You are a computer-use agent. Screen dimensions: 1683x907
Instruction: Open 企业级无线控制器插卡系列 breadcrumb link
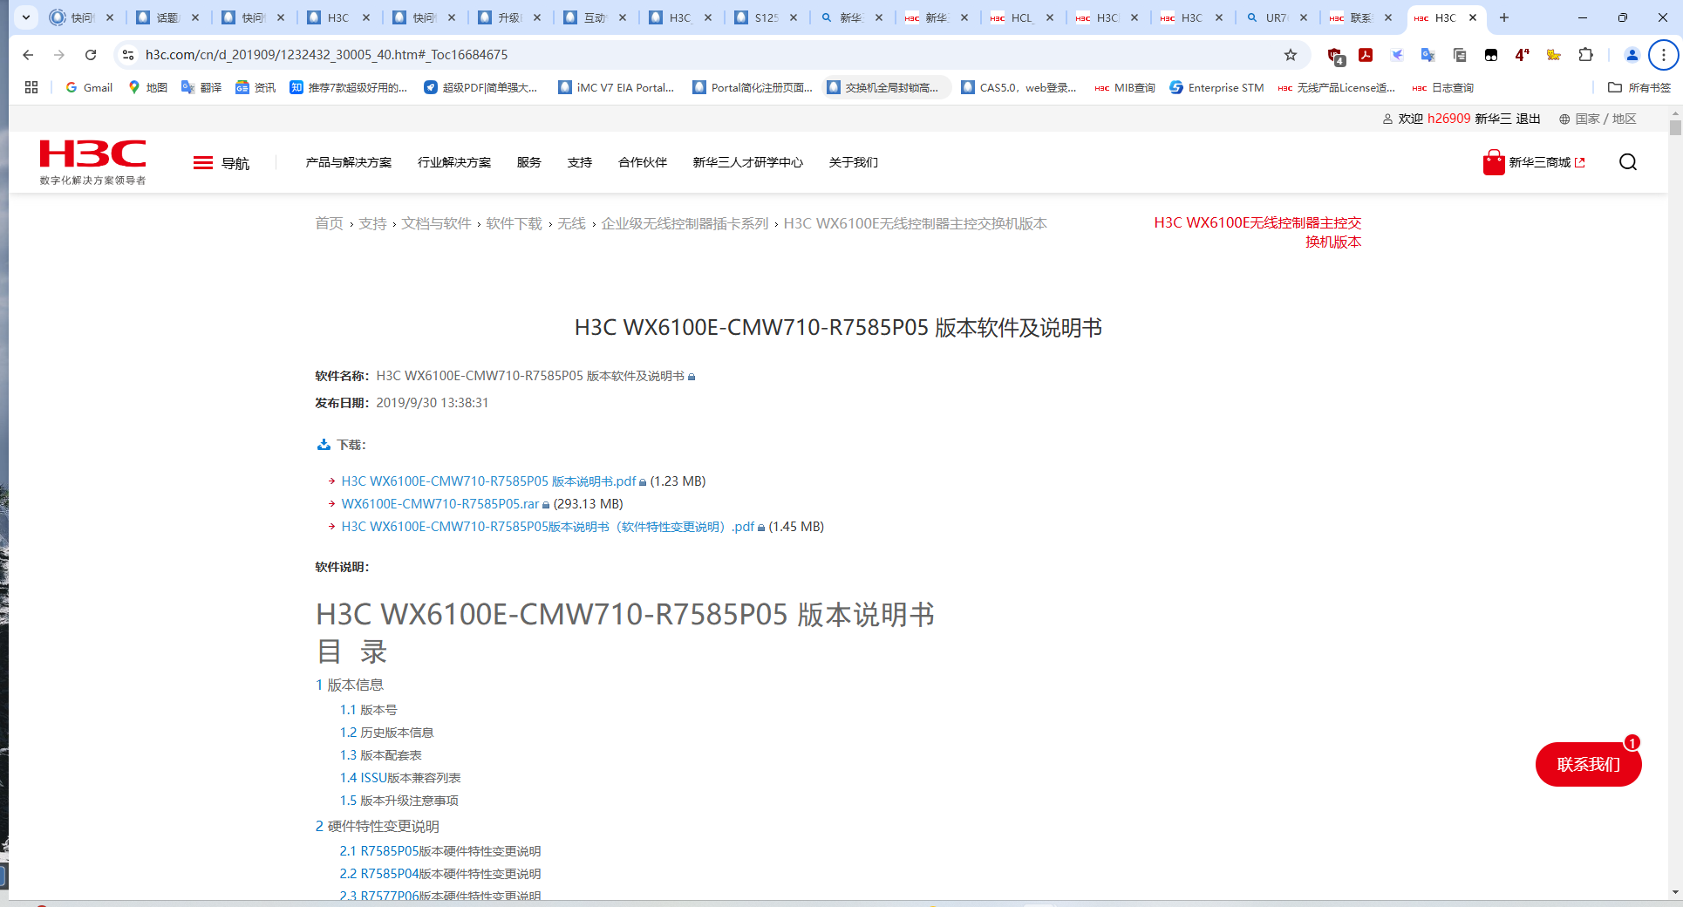(x=685, y=223)
